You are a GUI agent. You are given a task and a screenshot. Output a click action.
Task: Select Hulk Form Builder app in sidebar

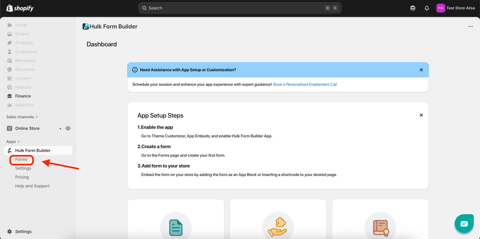[38, 150]
